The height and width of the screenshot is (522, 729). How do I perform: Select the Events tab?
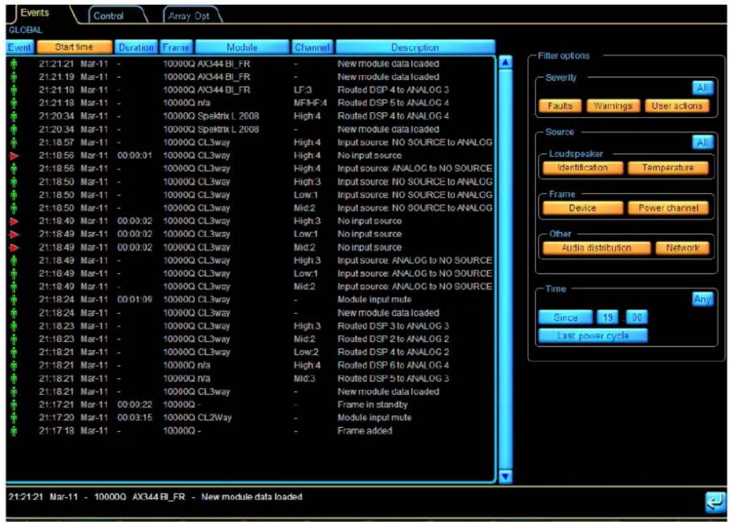coord(35,12)
